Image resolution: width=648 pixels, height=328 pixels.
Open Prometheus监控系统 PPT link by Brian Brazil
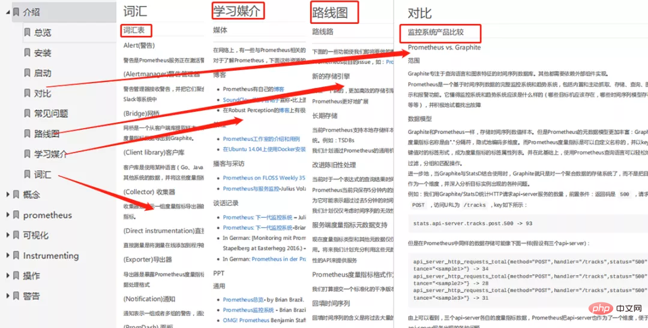[x=248, y=310]
